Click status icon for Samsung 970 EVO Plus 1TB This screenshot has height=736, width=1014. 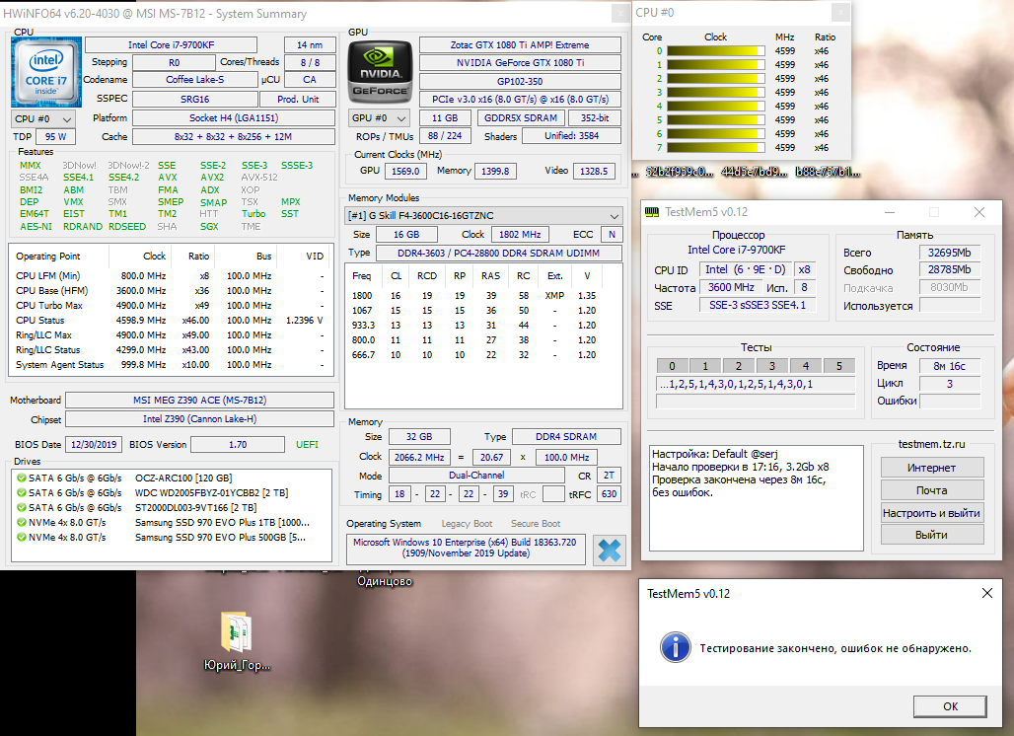[x=22, y=523]
